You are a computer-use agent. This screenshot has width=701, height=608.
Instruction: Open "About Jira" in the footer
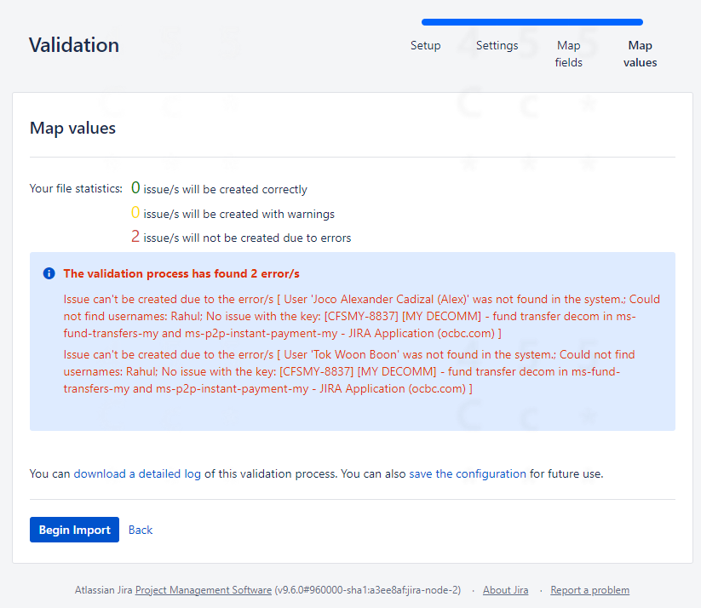tap(505, 589)
